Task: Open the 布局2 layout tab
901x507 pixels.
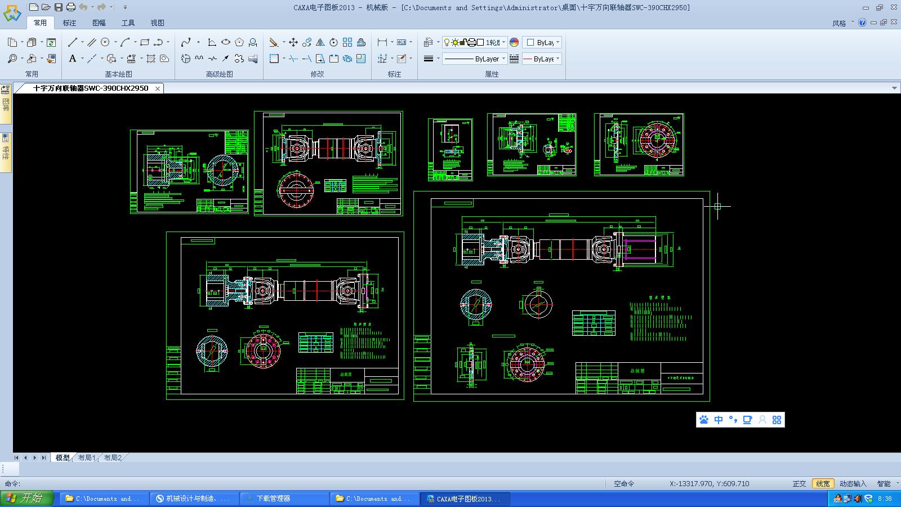Action: (113, 458)
